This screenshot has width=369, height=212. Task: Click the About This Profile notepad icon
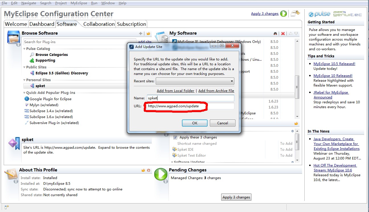pos(11,174)
